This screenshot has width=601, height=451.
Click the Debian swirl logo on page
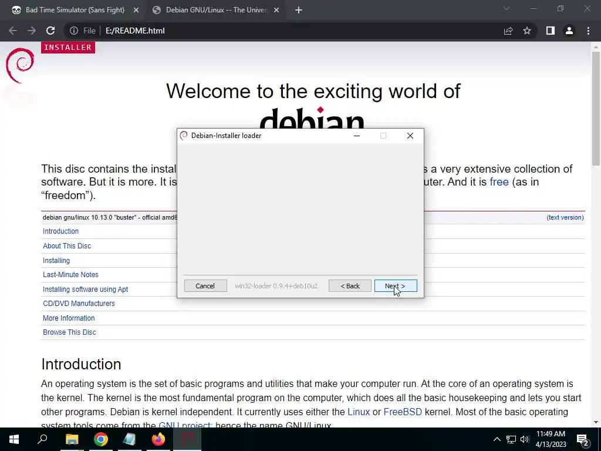pyautogui.click(x=20, y=65)
